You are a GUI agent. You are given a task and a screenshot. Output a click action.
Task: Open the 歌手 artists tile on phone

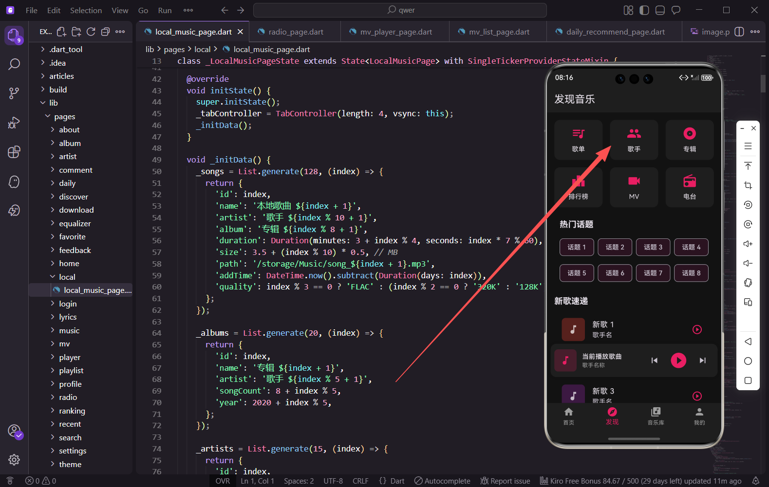click(x=634, y=140)
